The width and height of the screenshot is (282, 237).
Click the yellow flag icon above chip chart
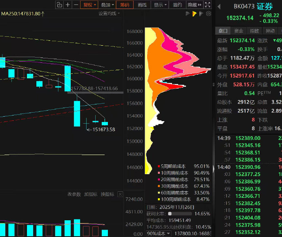point(195,13)
